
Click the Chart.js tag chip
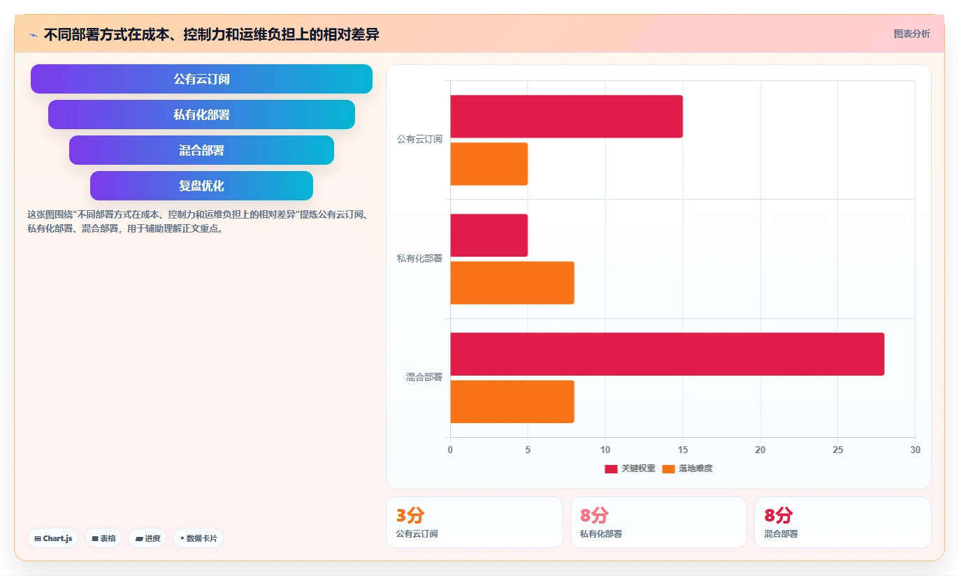(x=53, y=538)
